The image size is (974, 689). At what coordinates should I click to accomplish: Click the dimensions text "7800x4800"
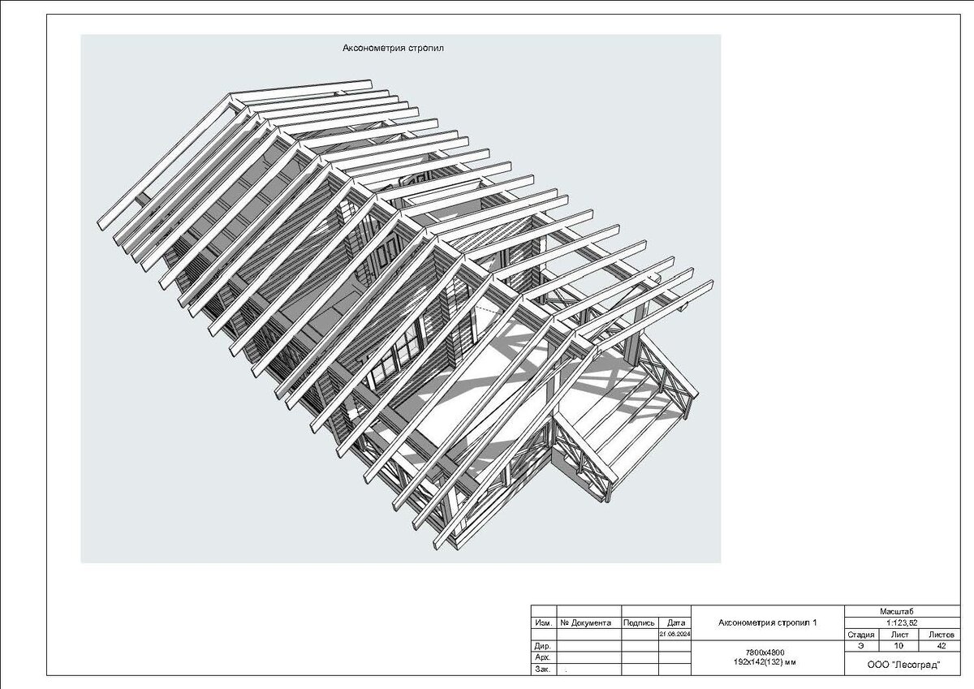[767, 652]
